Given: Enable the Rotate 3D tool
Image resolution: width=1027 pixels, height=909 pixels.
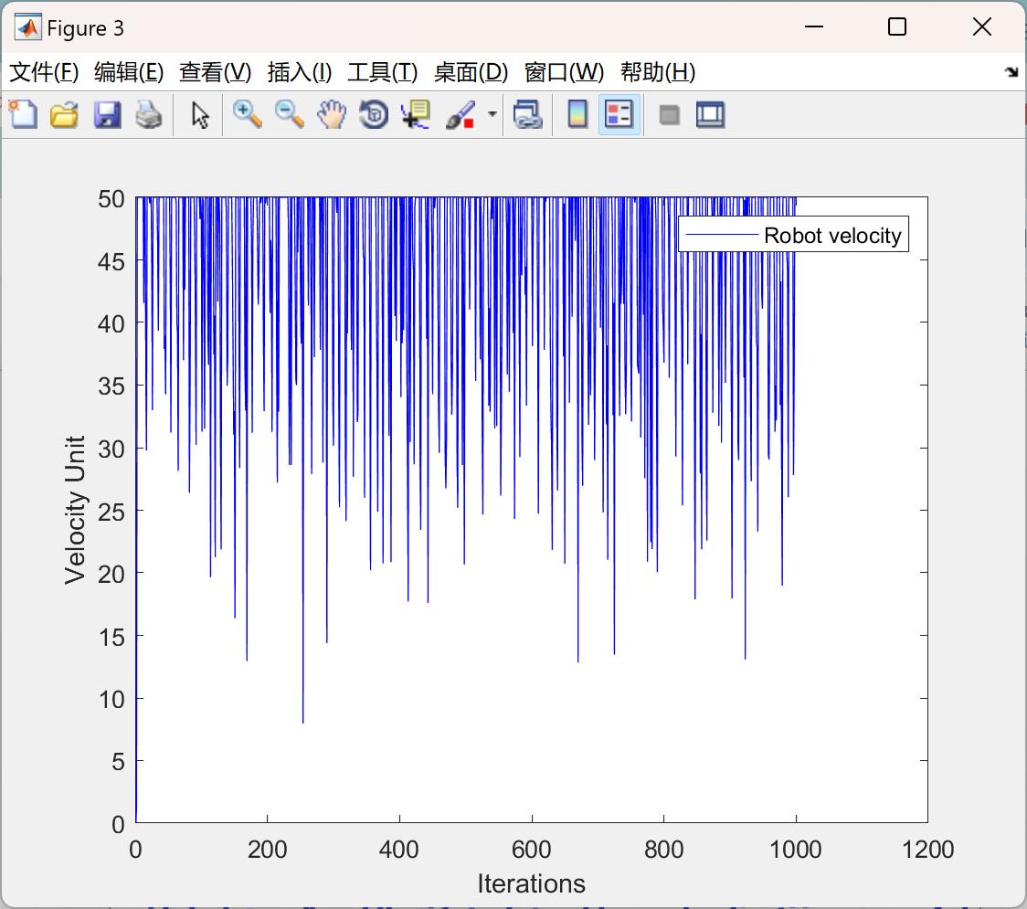Looking at the screenshot, I should click(374, 114).
